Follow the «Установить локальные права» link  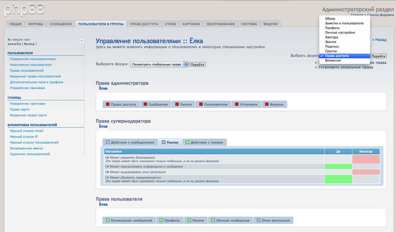[345, 67]
